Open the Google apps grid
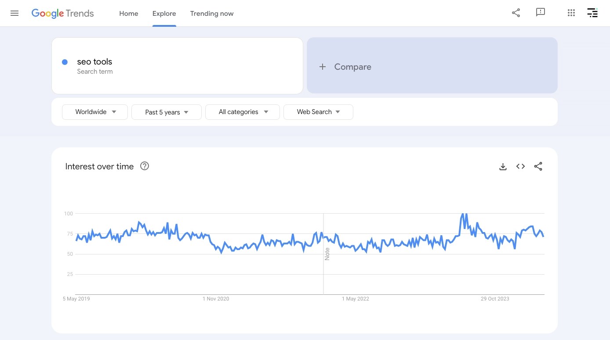Viewport: 610px width, 340px height. pos(571,13)
